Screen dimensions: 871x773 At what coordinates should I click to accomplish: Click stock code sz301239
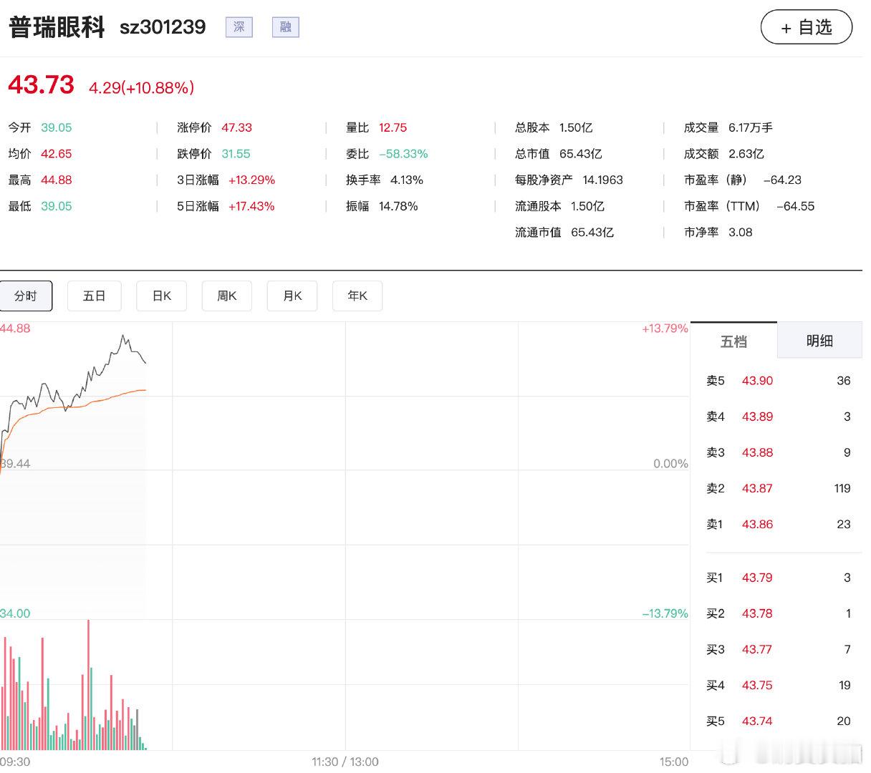(163, 27)
